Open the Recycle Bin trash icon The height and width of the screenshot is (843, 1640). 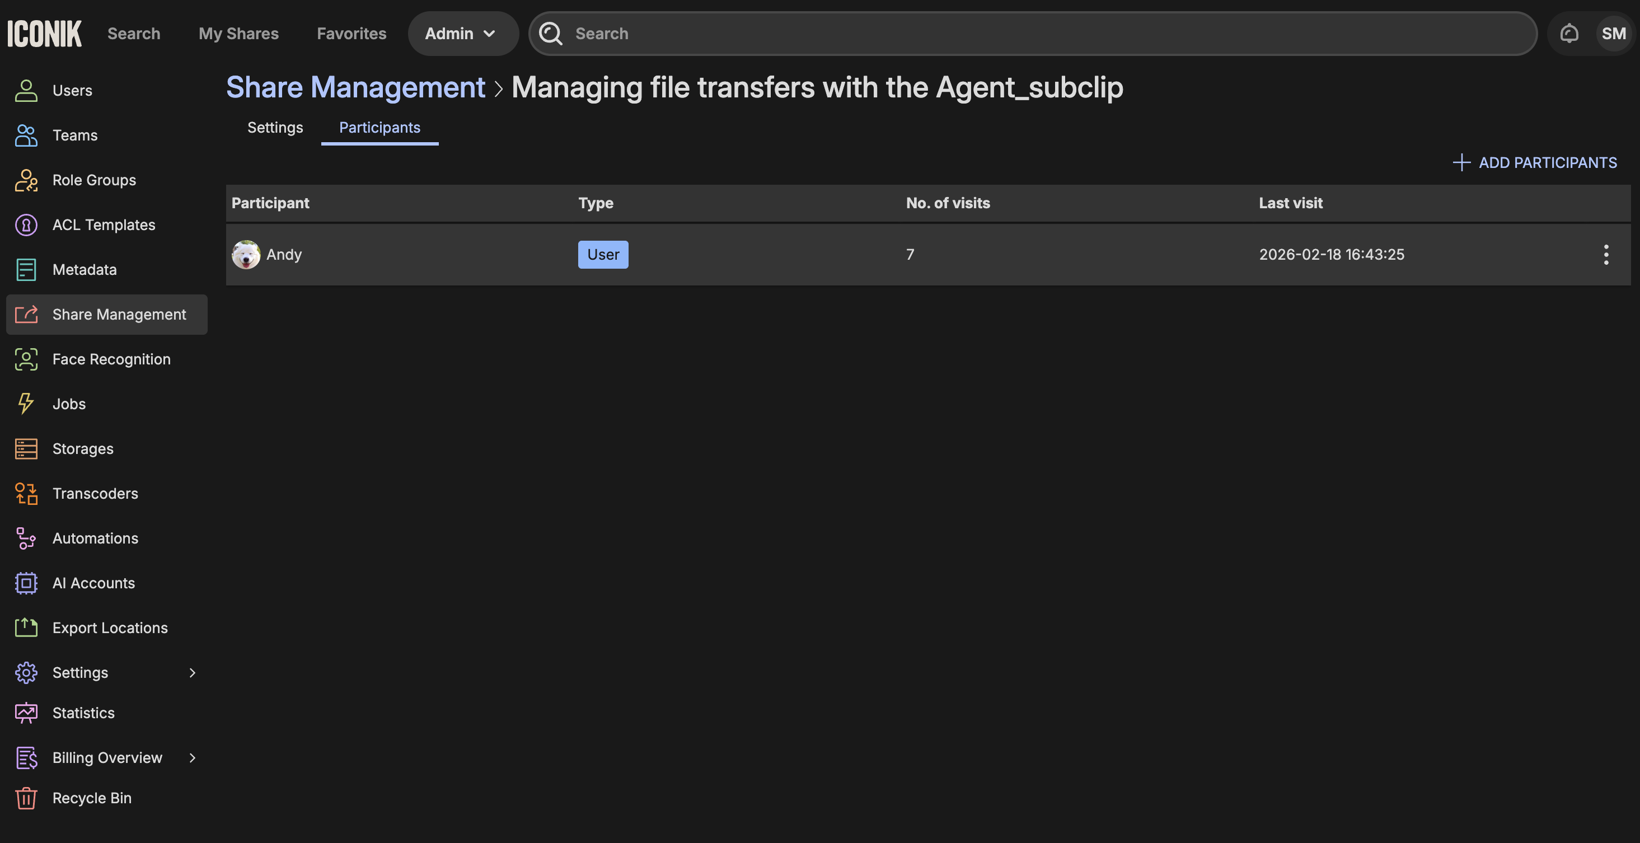[26, 798]
